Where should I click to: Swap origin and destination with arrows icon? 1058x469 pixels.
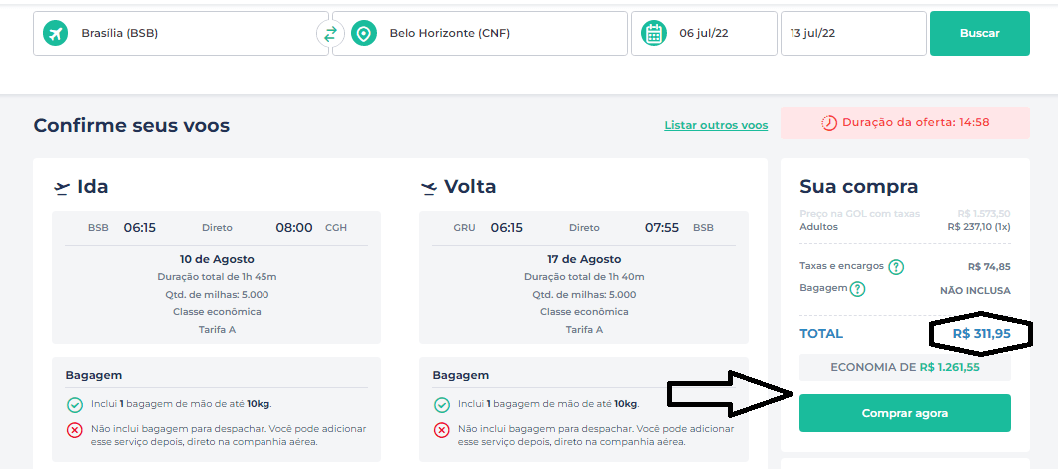[x=330, y=34]
